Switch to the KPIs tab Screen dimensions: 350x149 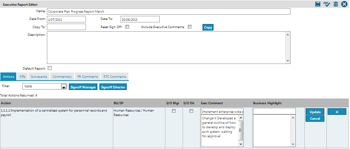tap(22, 77)
